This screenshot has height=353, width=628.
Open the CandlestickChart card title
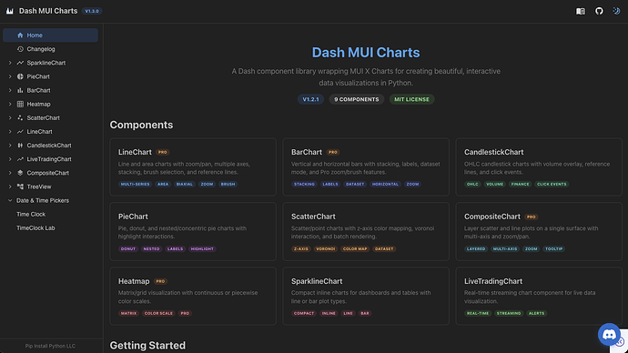(x=494, y=152)
